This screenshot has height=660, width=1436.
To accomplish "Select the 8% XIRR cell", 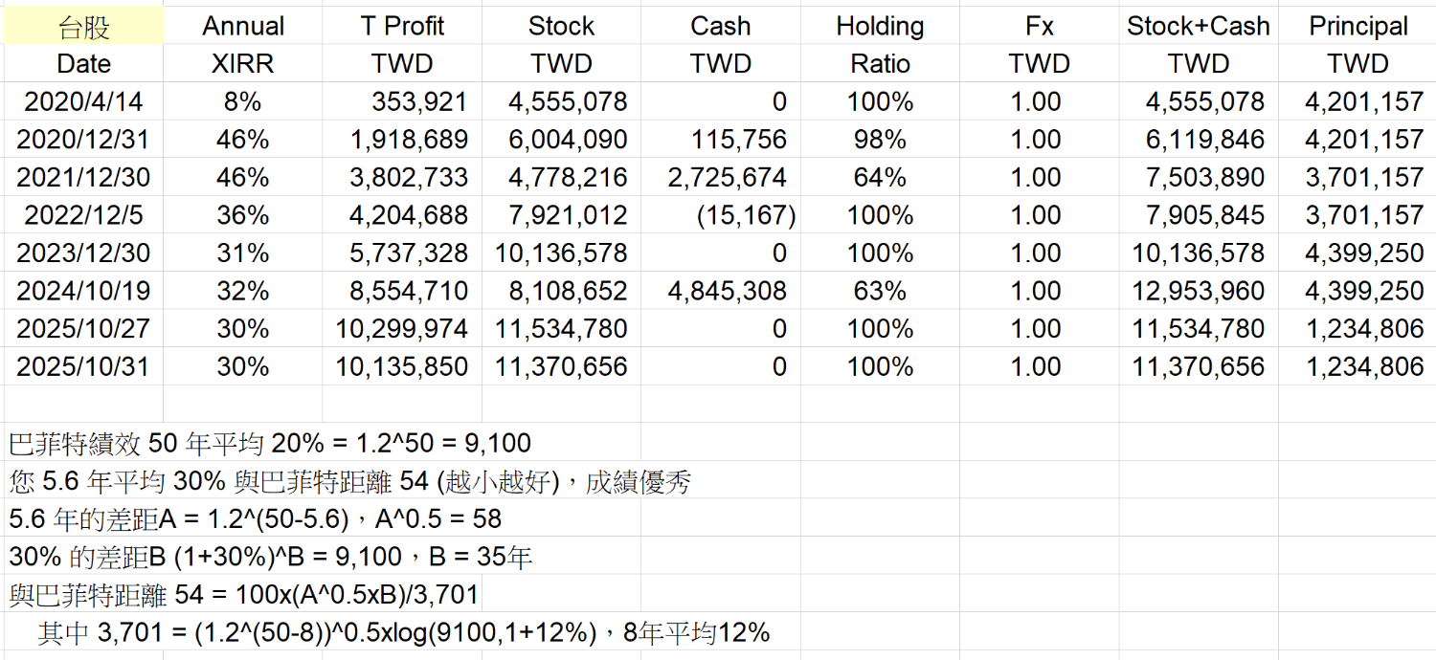I will point(243,101).
